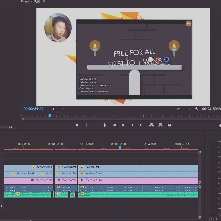Image resolution: width=221 pixels, height=221 pixels.
Task: Select the W_2013_261.jpg clip under the playhead
Action: (138, 181)
